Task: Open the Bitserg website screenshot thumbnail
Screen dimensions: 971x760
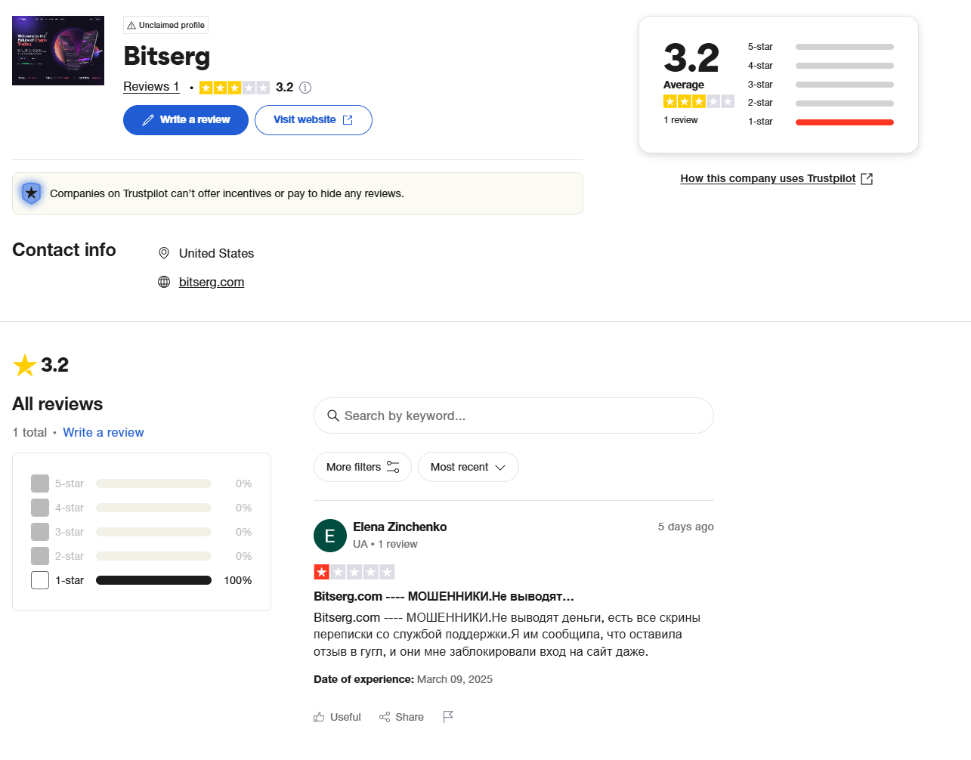Action: [58, 51]
